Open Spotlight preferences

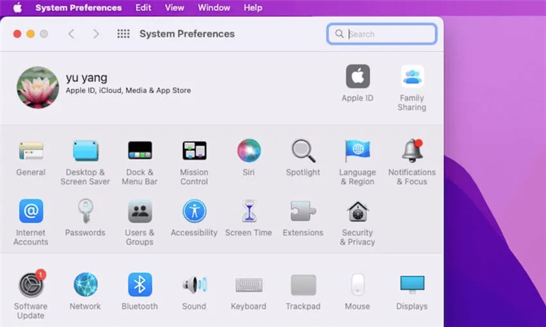click(303, 151)
